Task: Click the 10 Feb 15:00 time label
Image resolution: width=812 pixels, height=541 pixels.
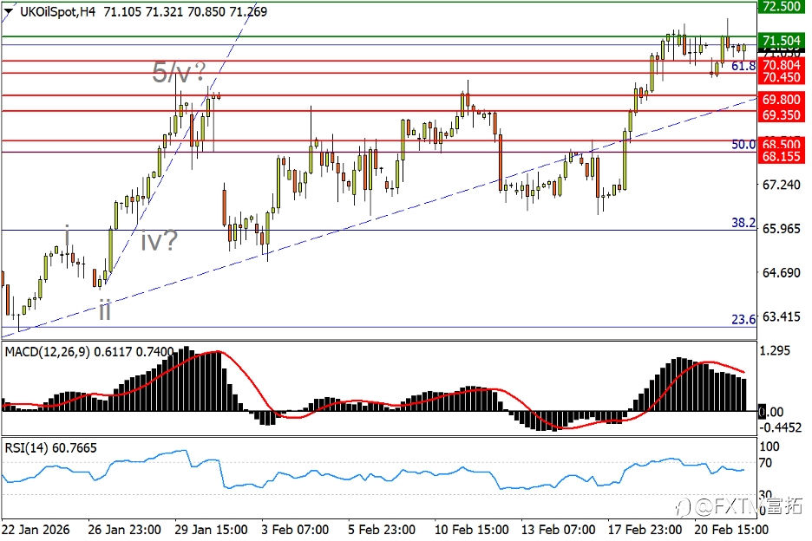Action: (x=471, y=530)
